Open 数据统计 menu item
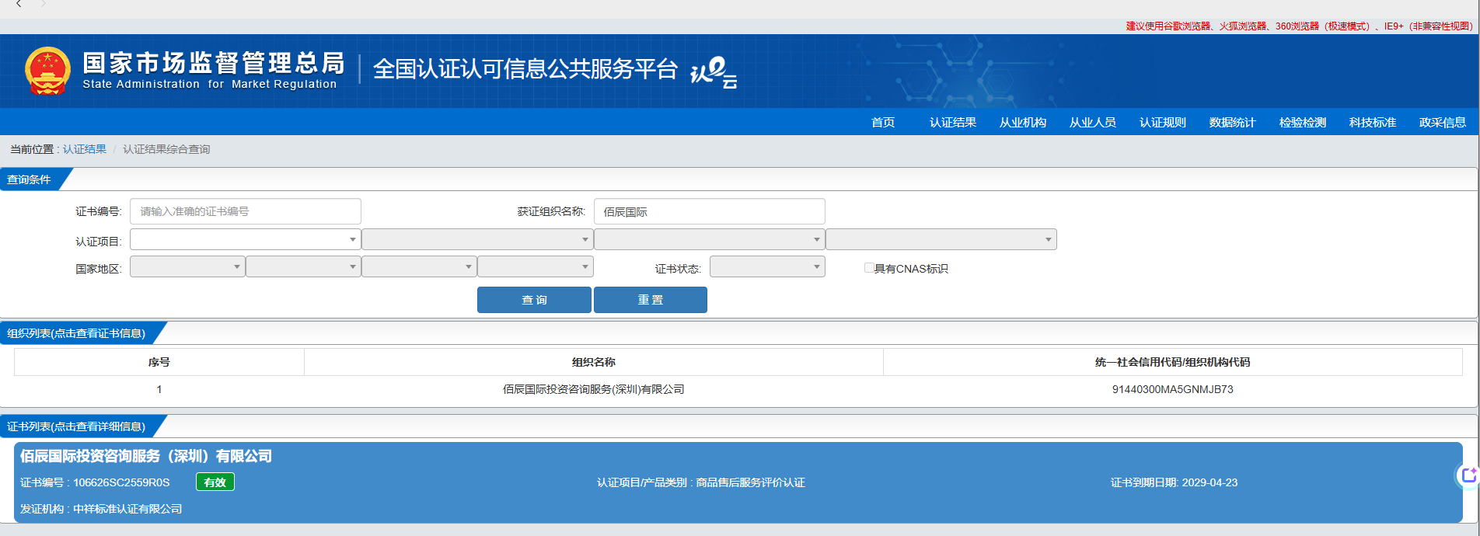 (1233, 122)
